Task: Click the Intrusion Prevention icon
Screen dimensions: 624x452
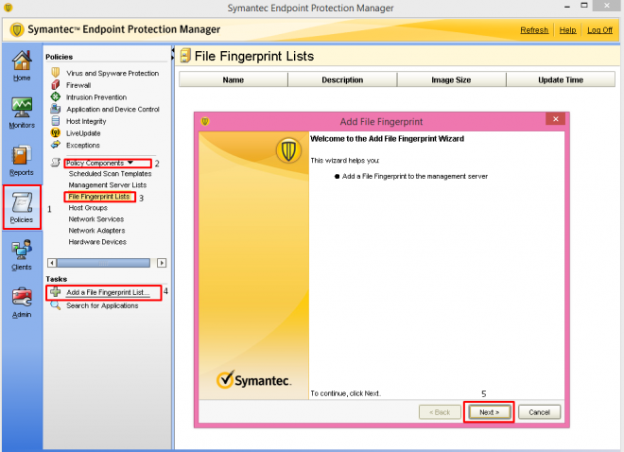Action: 56,96
